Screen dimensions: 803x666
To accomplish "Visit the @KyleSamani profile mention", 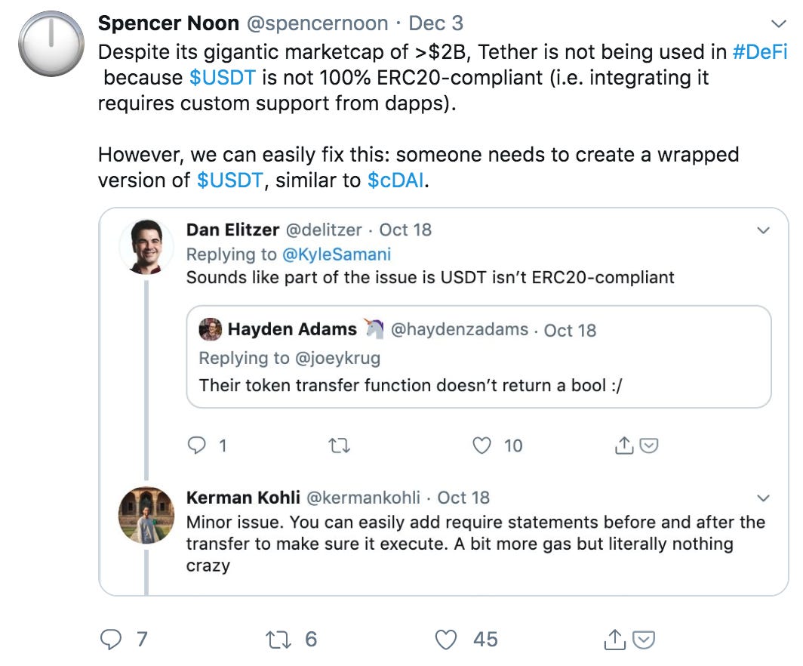I will tap(337, 254).
